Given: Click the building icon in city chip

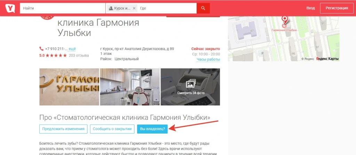Looking at the screenshot, I should (111, 8).
